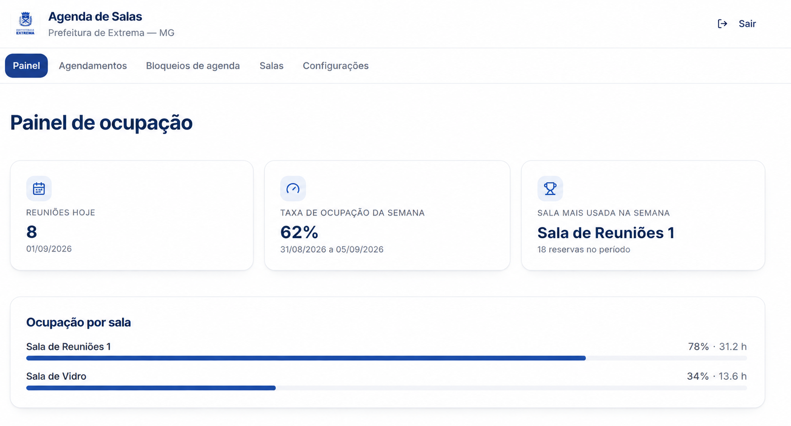Click the Prefeitura de Extrema — MG subtitle
The image size is (791, 426).
pos(111,33)
